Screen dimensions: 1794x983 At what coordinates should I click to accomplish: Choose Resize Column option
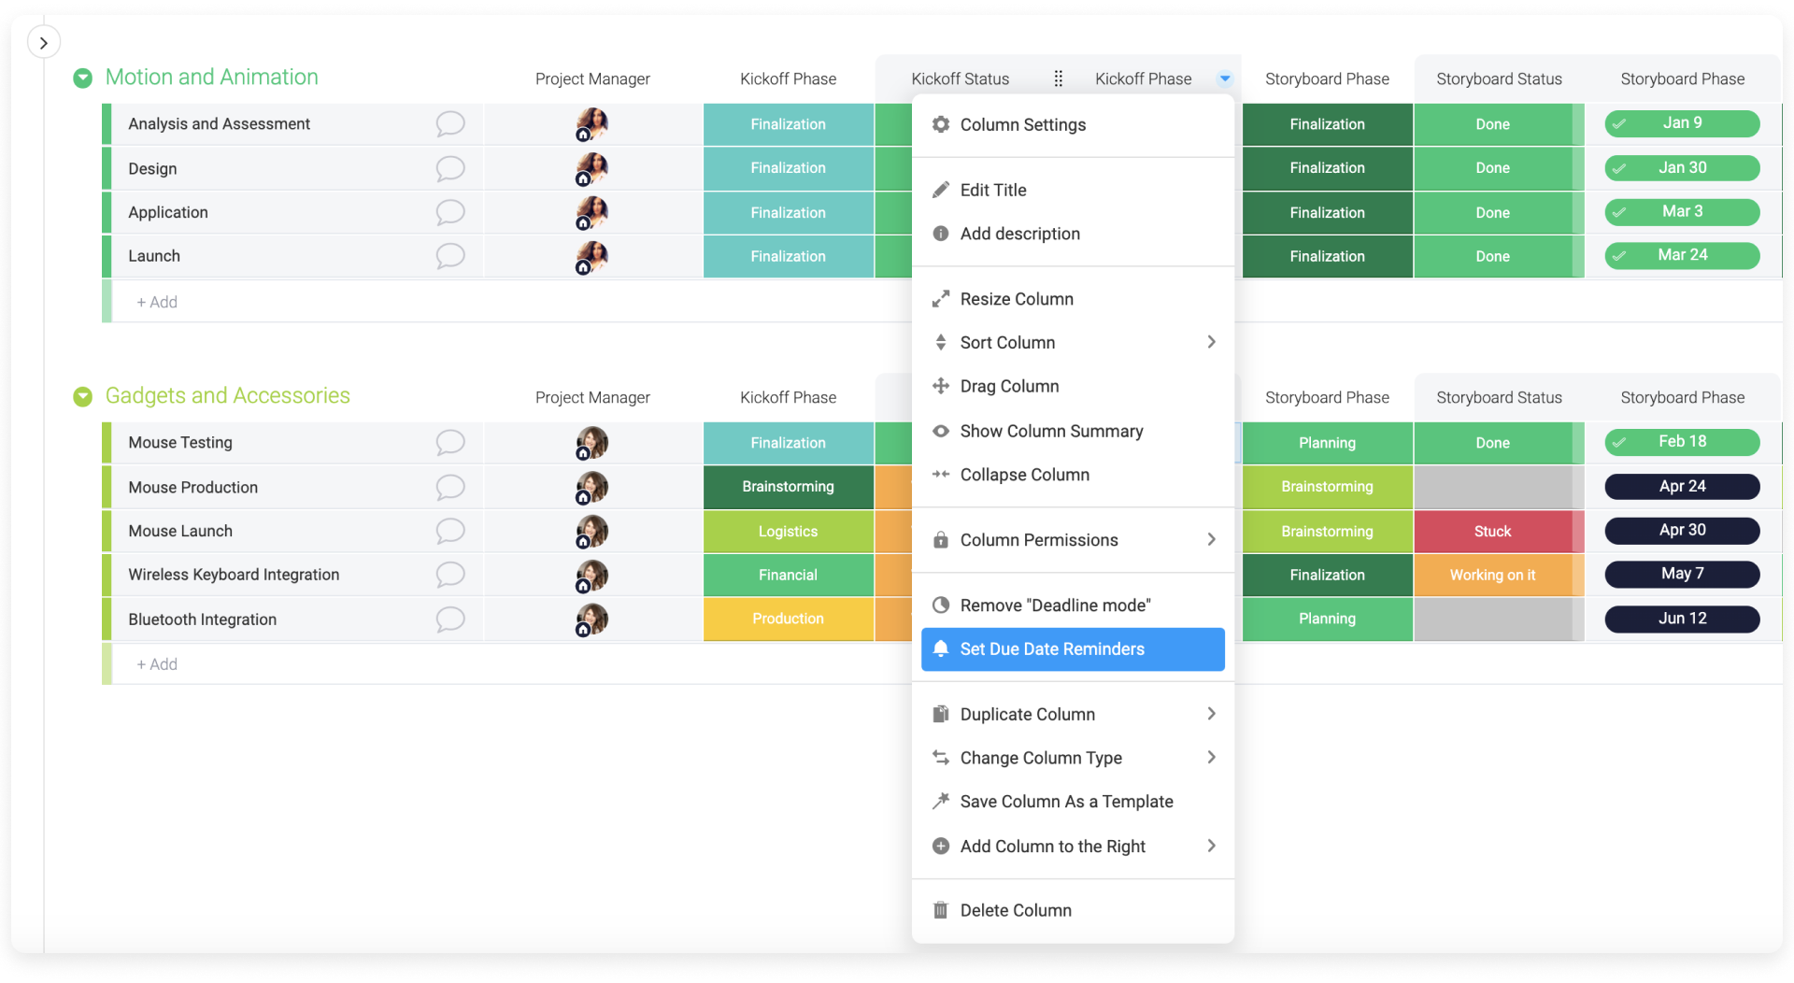point(1073,299)
